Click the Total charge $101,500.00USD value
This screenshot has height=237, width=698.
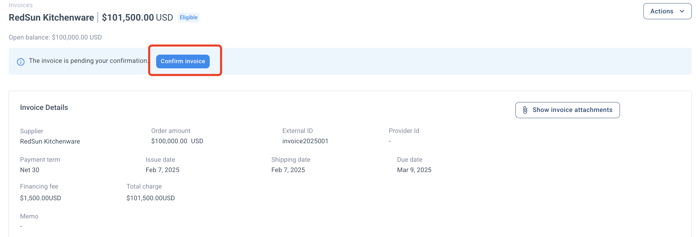pyautogui.click(x=151, y=198)
